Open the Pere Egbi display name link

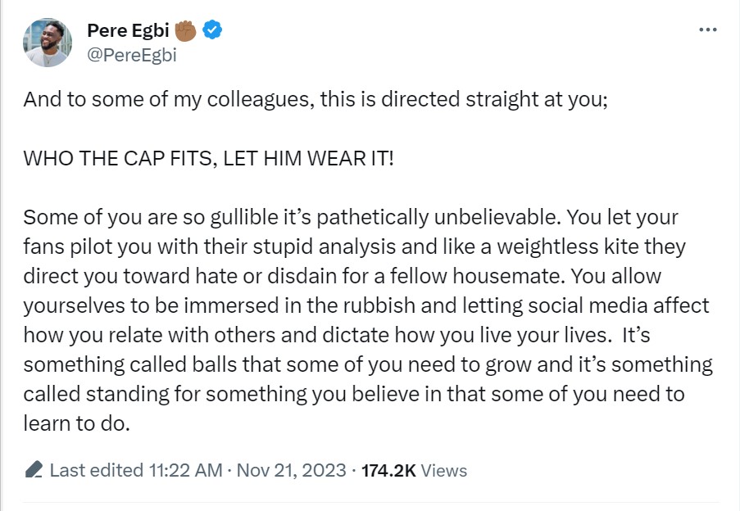[x=128, y=30]
